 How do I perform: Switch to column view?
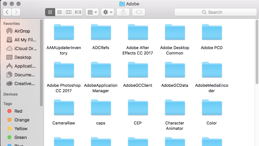(x=69, y=12)
